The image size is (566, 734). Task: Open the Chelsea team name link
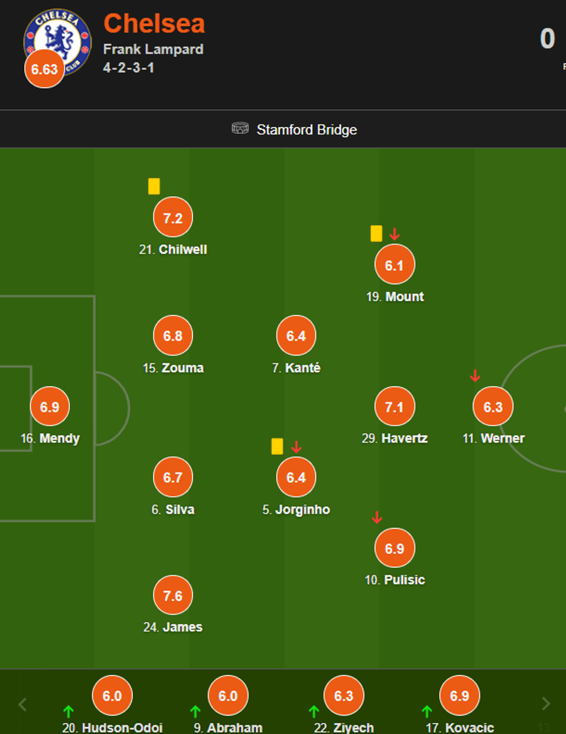(x=154, y=24)
